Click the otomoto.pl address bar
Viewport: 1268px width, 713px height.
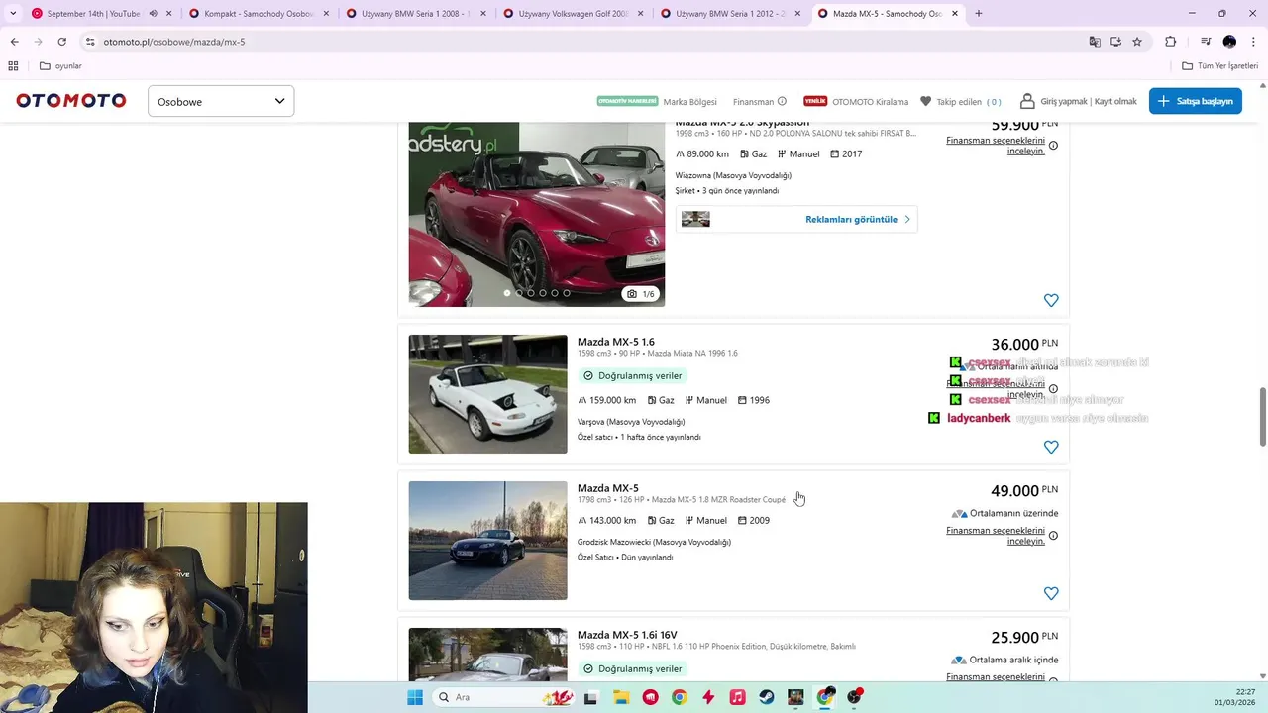pyautogui.click(x=584, y=42)
